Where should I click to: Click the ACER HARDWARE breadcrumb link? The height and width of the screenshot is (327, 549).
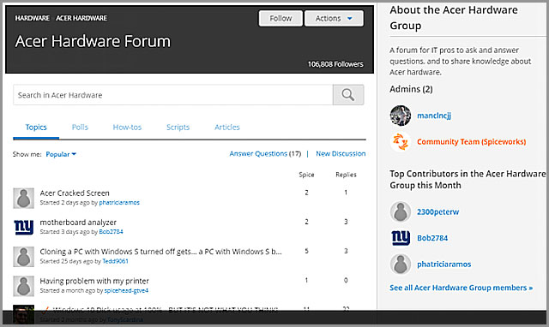(x=81, y=18)
